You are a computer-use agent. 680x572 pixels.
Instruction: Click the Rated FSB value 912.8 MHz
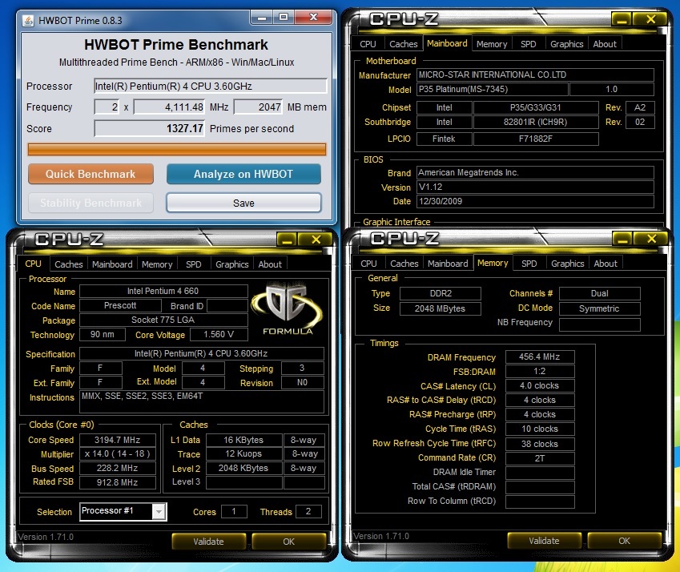[x=118, y=482]
